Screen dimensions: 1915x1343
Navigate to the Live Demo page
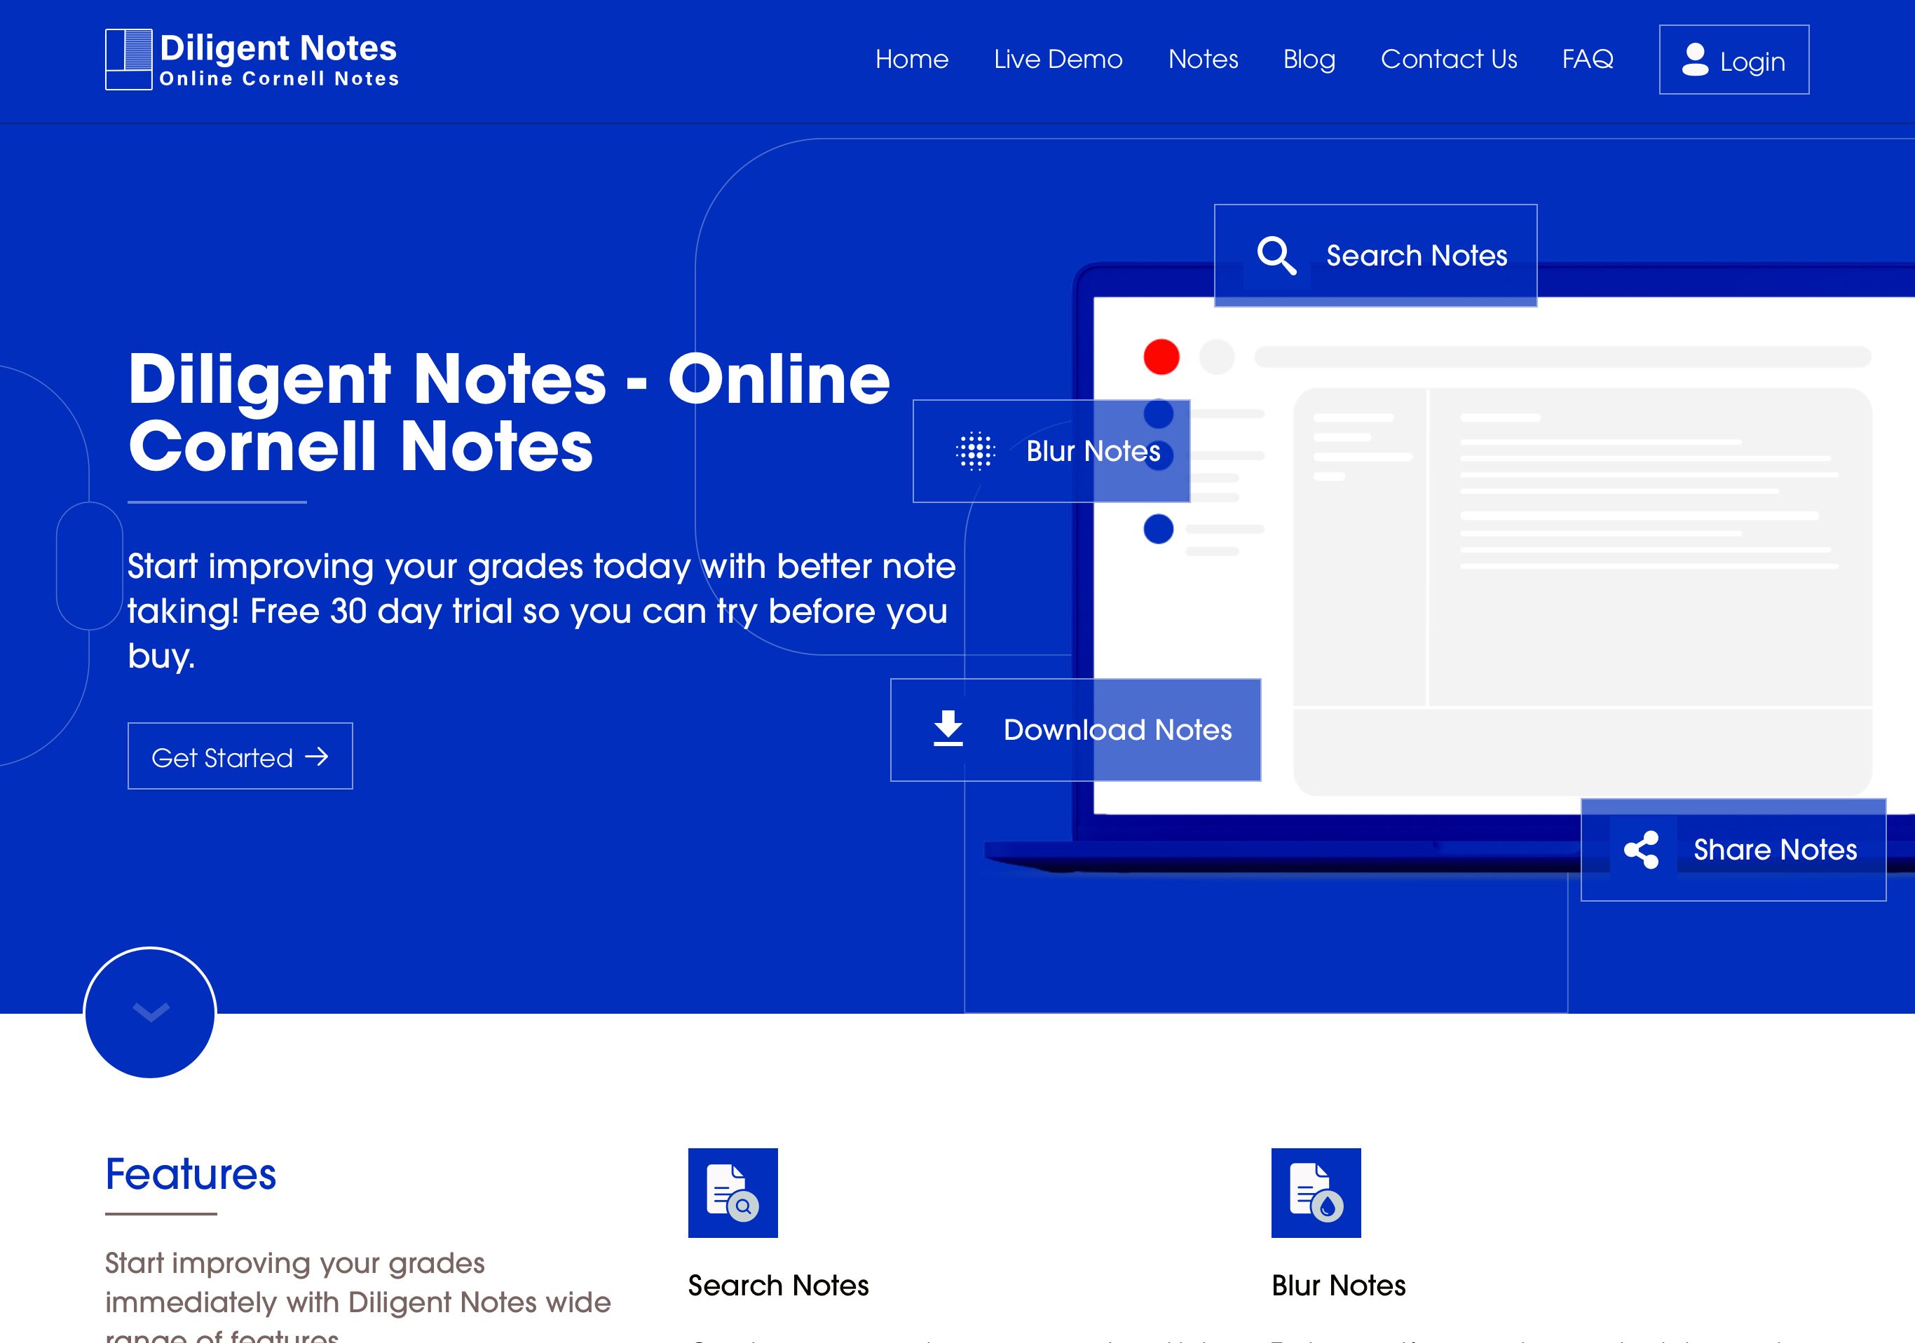[x=1058, y=59]
